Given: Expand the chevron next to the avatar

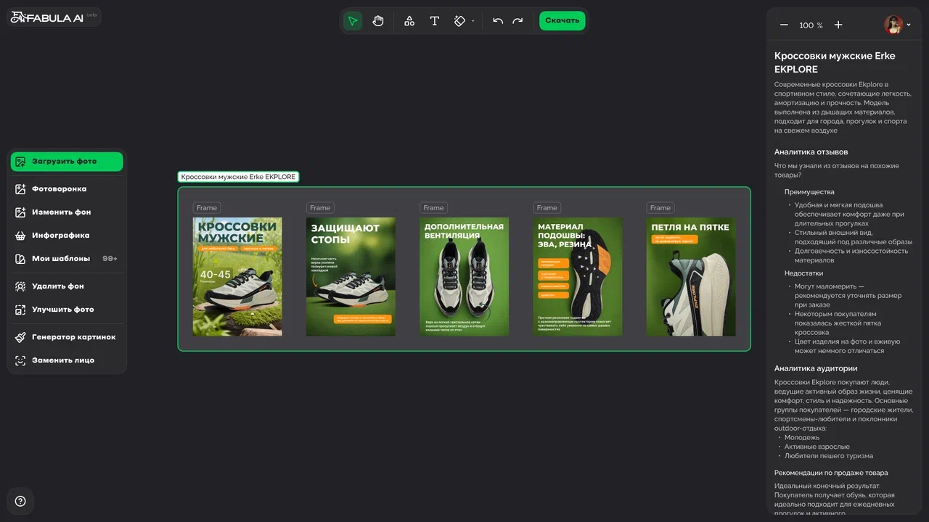Looking at the screenshot, I should tap(909, 25).
